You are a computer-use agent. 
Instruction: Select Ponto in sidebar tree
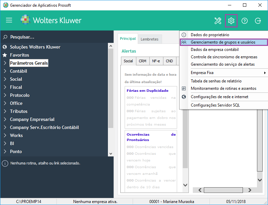[16, 151]
